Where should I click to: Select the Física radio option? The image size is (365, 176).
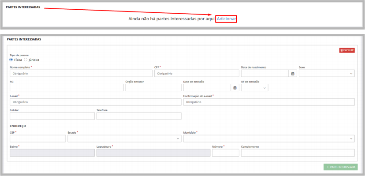(x=11, y=60)
